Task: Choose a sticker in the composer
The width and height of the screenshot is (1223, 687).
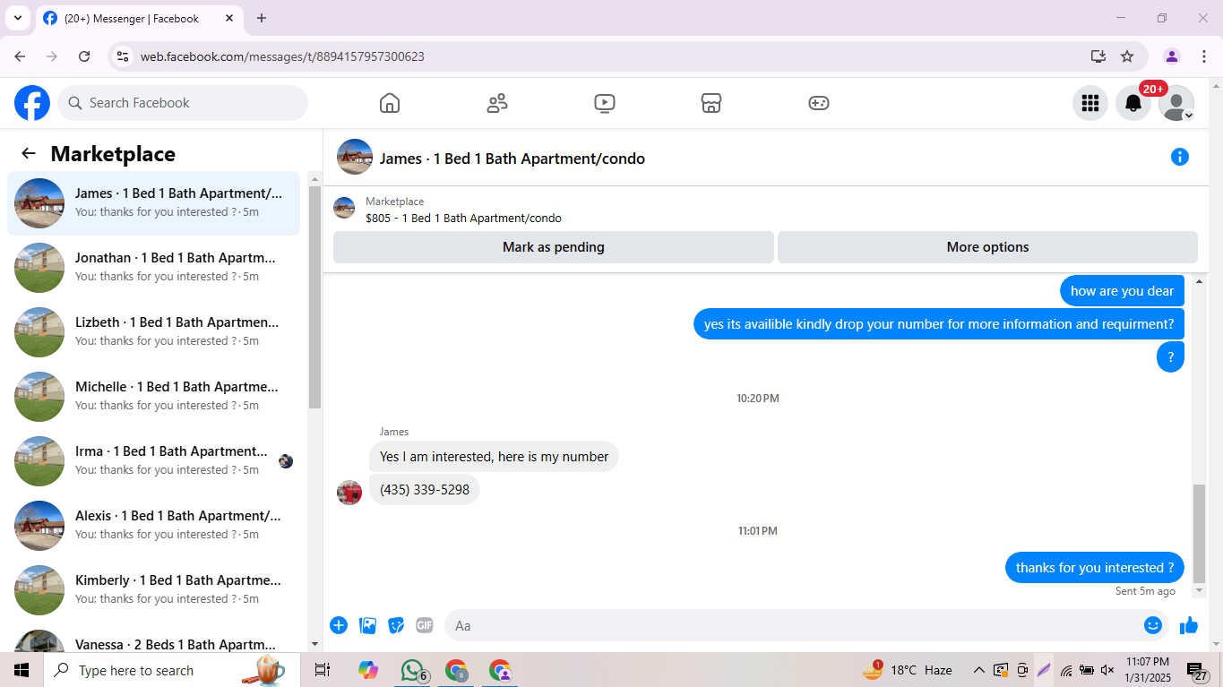Action: (x=396, y=625)
